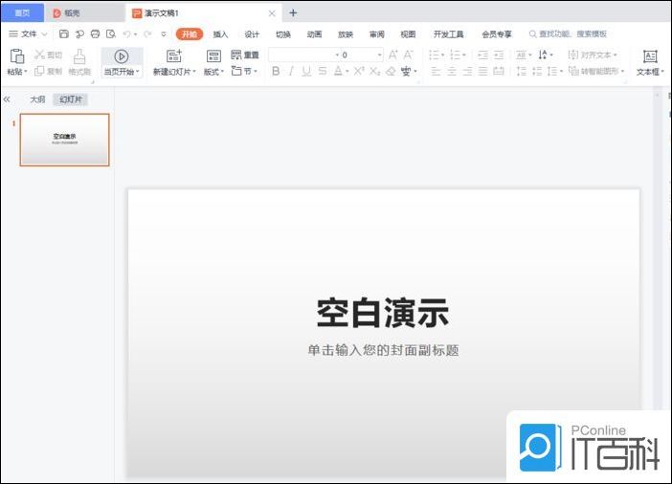Open the 文件 (File) menu dropdown
672x484 pixels.
[x=29, y=33]
